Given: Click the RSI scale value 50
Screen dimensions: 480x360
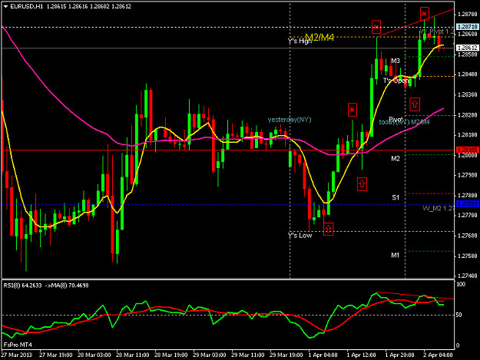Looking at the screenshot, I should click(458, 315).
